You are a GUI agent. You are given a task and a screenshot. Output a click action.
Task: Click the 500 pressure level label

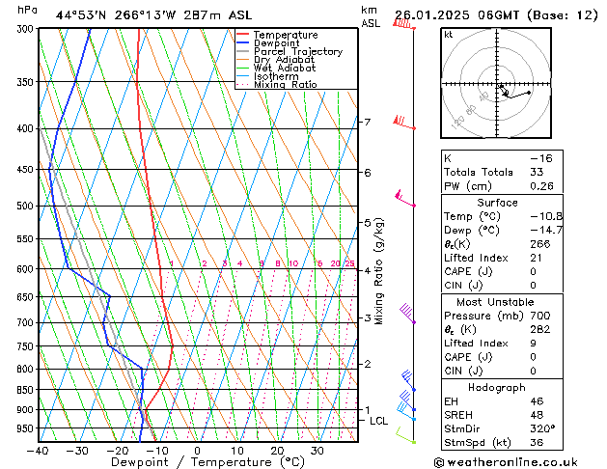(25, 206)
